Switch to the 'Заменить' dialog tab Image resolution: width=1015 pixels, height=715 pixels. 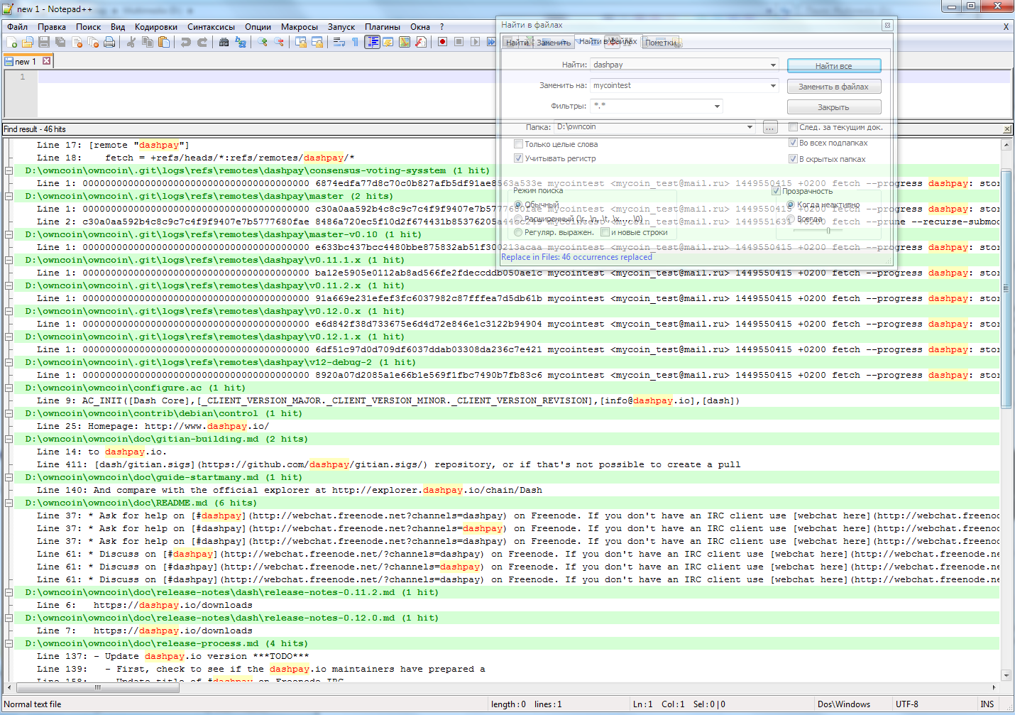pyautogui.click(x=553, y=43)
